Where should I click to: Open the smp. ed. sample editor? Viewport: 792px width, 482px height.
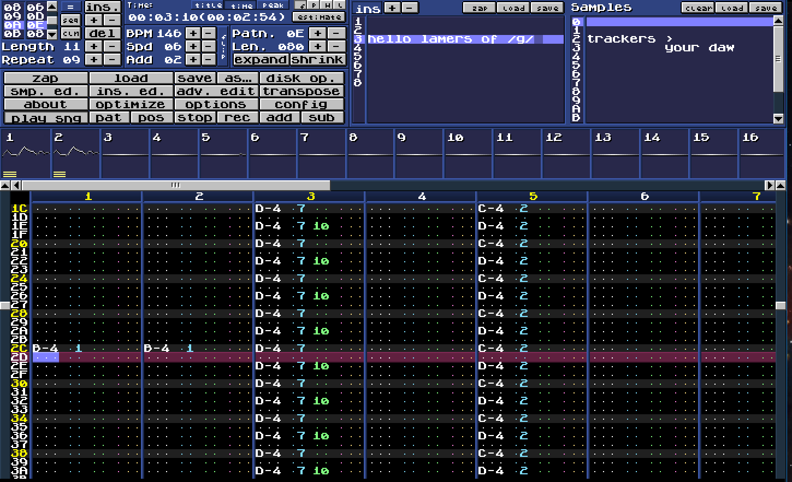click(46, 91)
